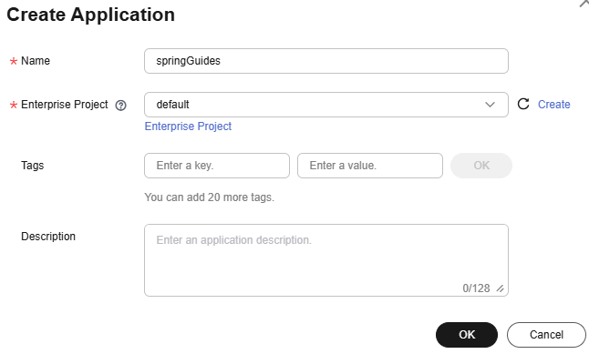The image size is (589, 354).
Task: Click the Name field label
Action: [x=36, y=61]
